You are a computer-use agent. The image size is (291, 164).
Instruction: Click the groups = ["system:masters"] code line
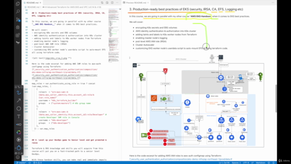tap(65, 103)
